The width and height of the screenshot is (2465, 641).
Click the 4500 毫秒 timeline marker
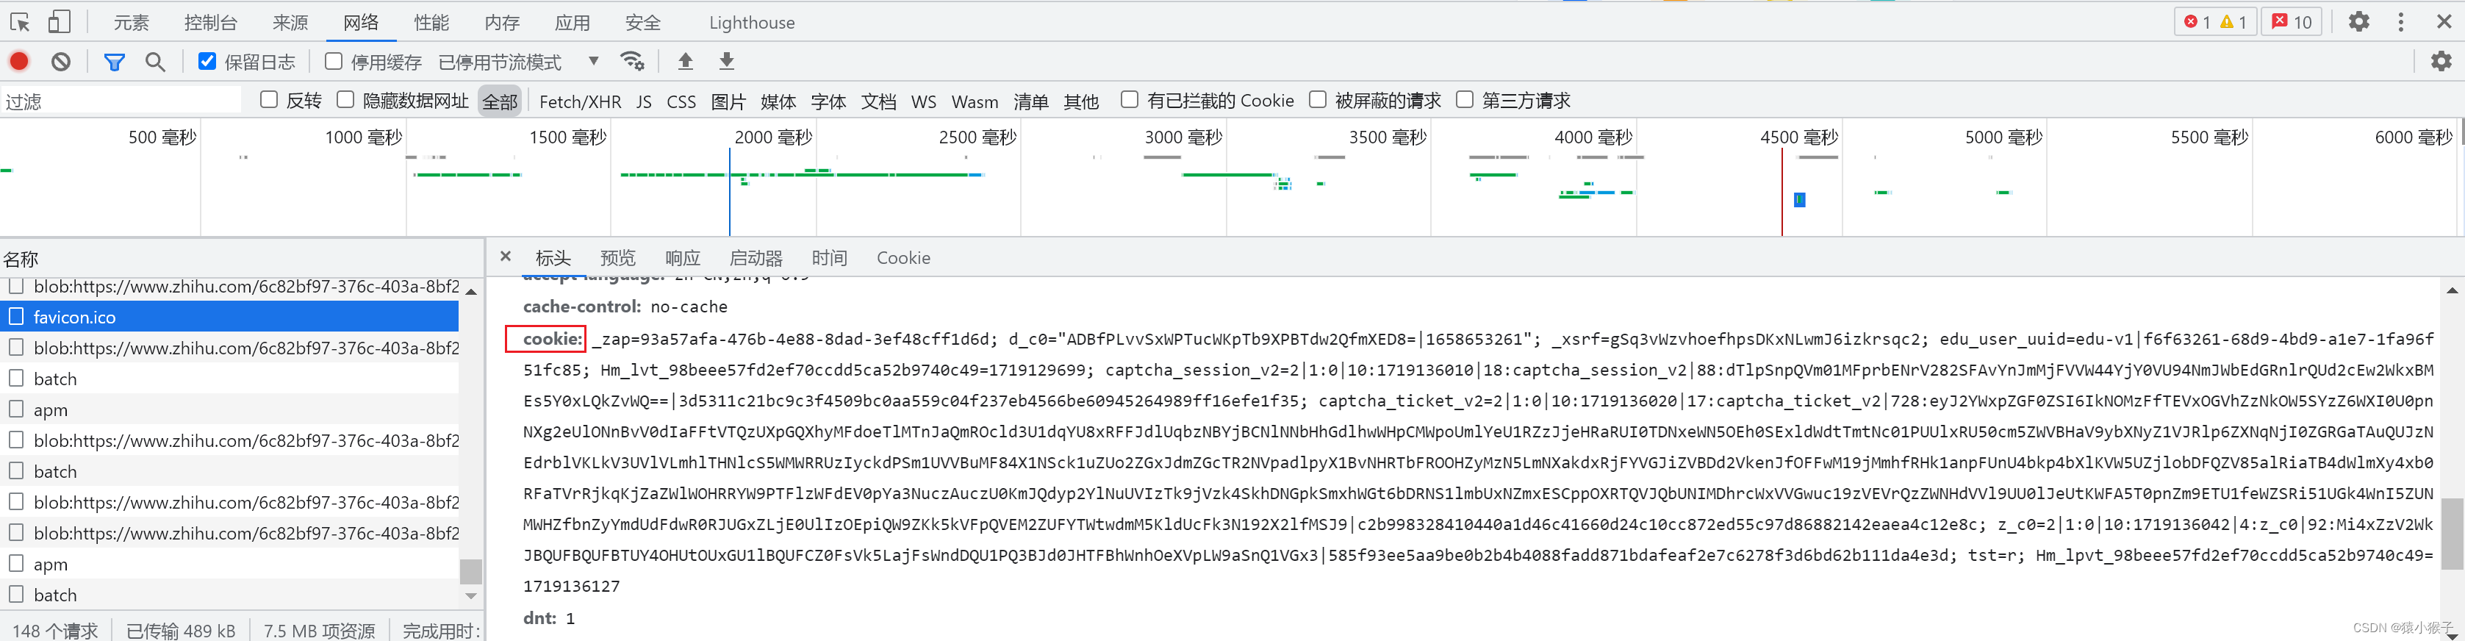click(x=1799, y=137)
